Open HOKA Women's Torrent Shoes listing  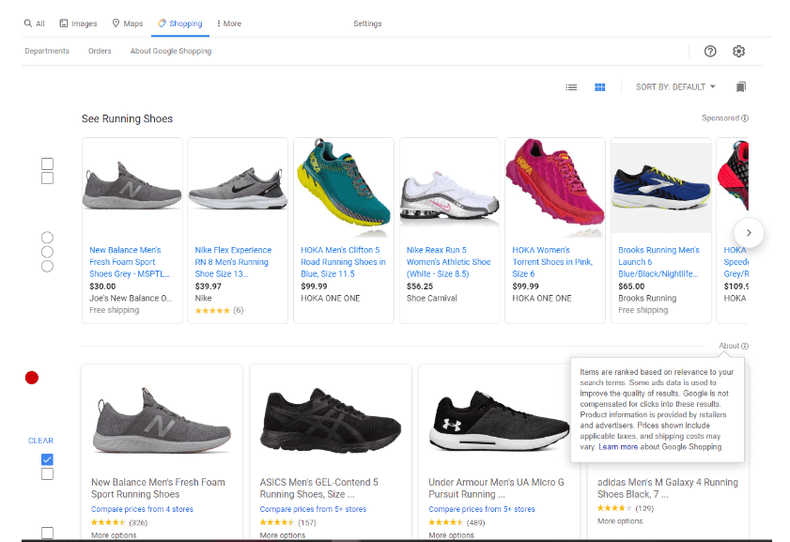552,261
